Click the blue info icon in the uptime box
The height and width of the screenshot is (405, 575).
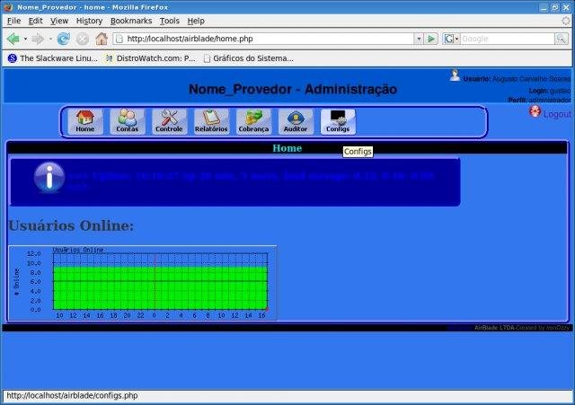[49, 178]
